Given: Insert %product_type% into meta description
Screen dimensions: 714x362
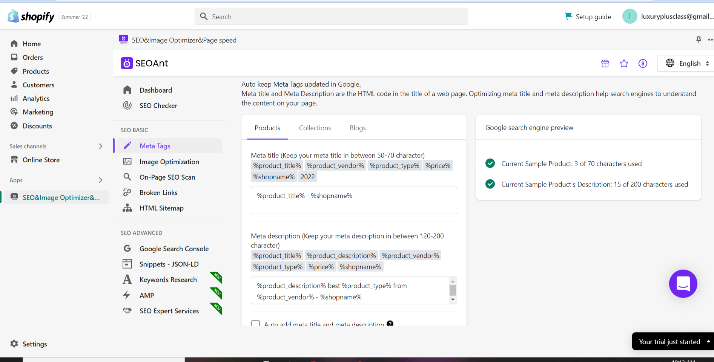Looking at the screenshot, I should 278,267.
